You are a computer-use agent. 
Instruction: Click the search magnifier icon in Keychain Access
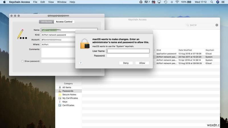[188, 25]
